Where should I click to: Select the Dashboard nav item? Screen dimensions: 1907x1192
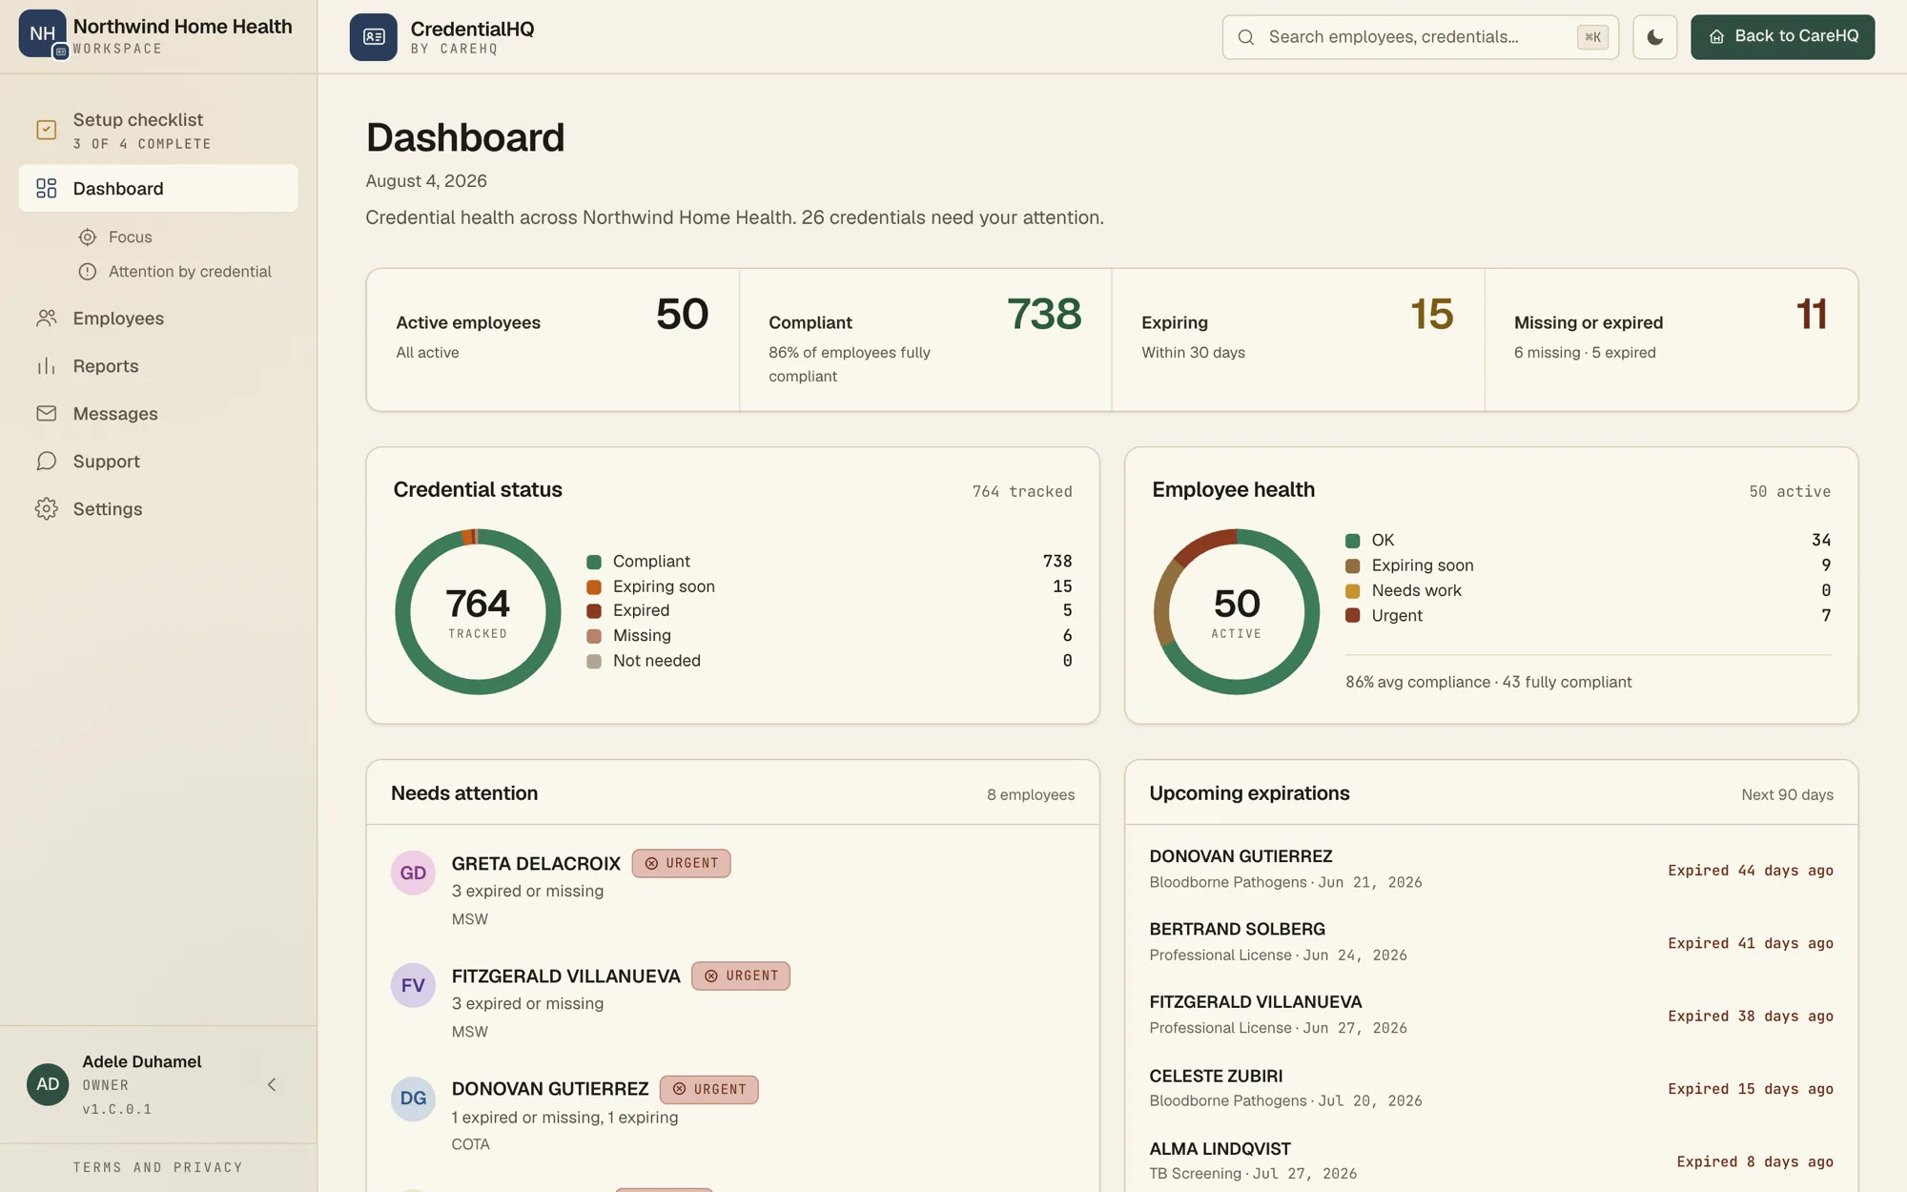158,188
